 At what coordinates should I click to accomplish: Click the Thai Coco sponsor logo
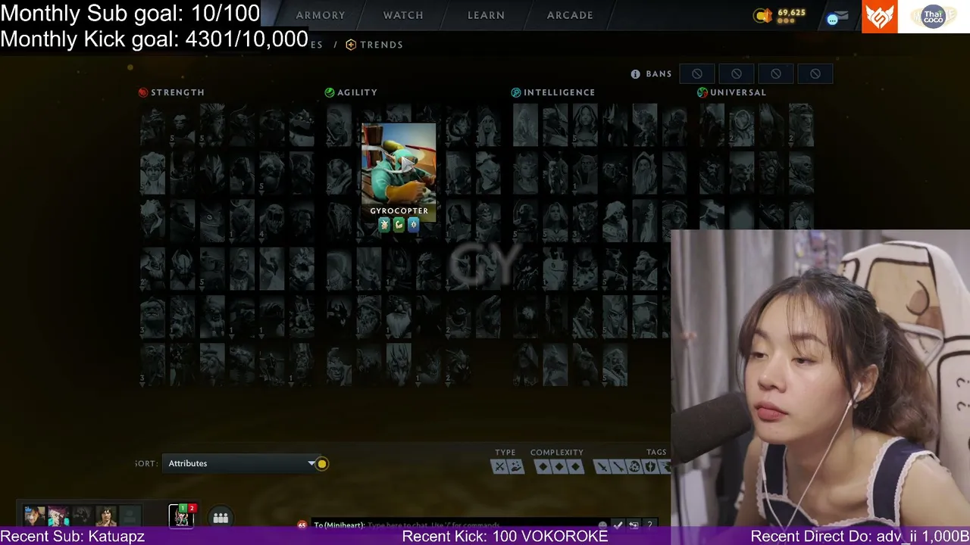coord(934,17)
